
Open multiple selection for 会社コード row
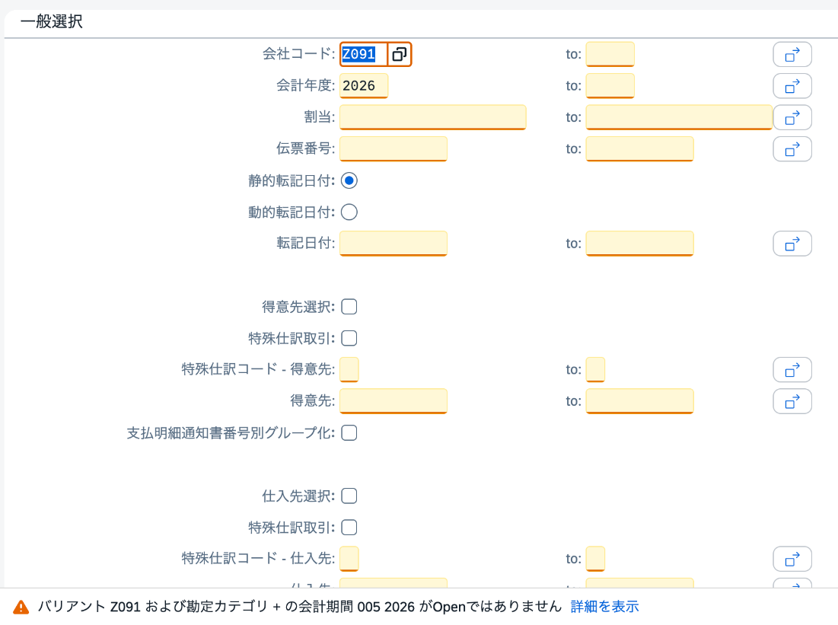792,55
